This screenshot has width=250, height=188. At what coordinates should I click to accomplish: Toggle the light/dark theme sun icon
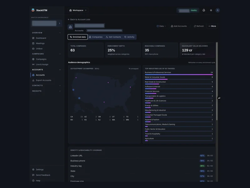pyautogui.click(x=211, y=10)
